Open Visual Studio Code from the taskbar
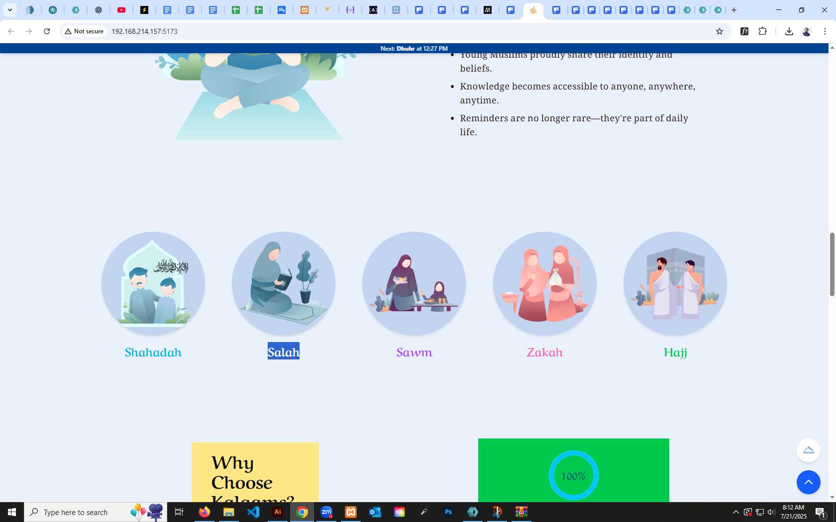This screenshot has height=522, width=836. tap(253, 512)
